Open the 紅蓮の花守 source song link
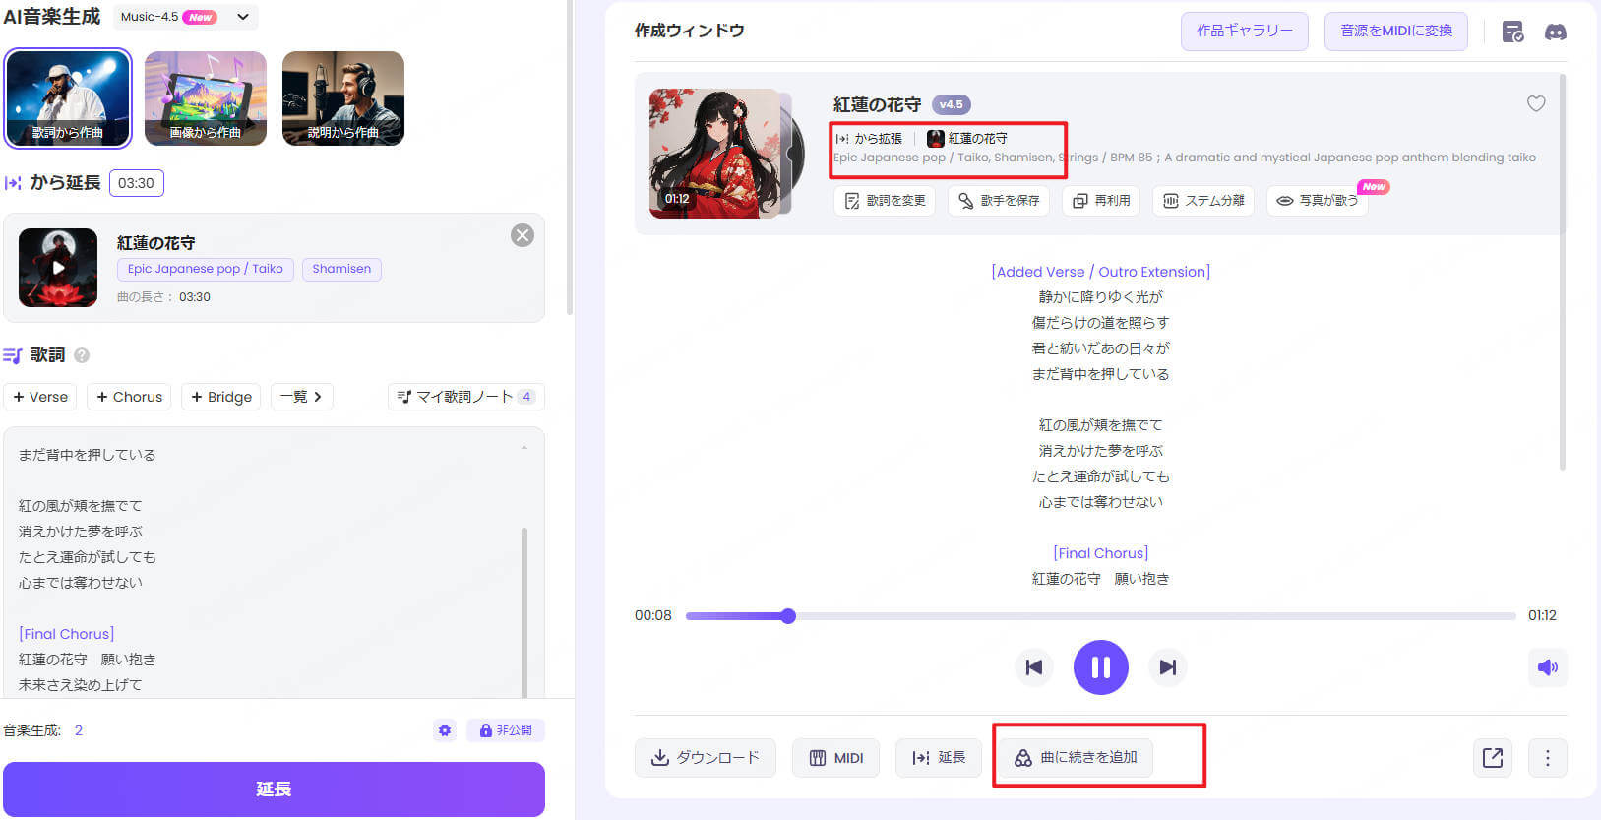This screenshot has height=820, width=1601. tap(968, 139)
